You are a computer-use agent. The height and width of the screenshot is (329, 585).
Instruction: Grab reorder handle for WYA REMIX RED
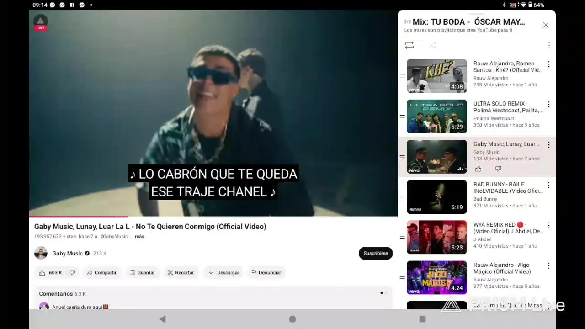tap(402, 237)
